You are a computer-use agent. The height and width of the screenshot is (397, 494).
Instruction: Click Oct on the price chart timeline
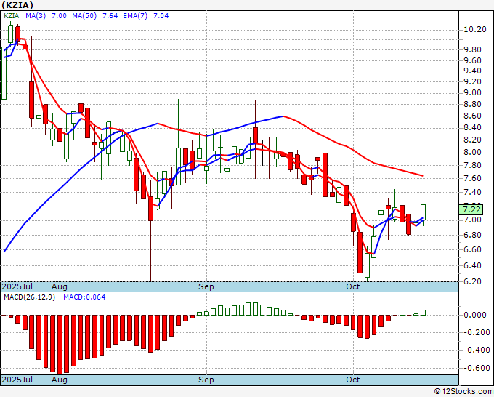click(352, 286)
